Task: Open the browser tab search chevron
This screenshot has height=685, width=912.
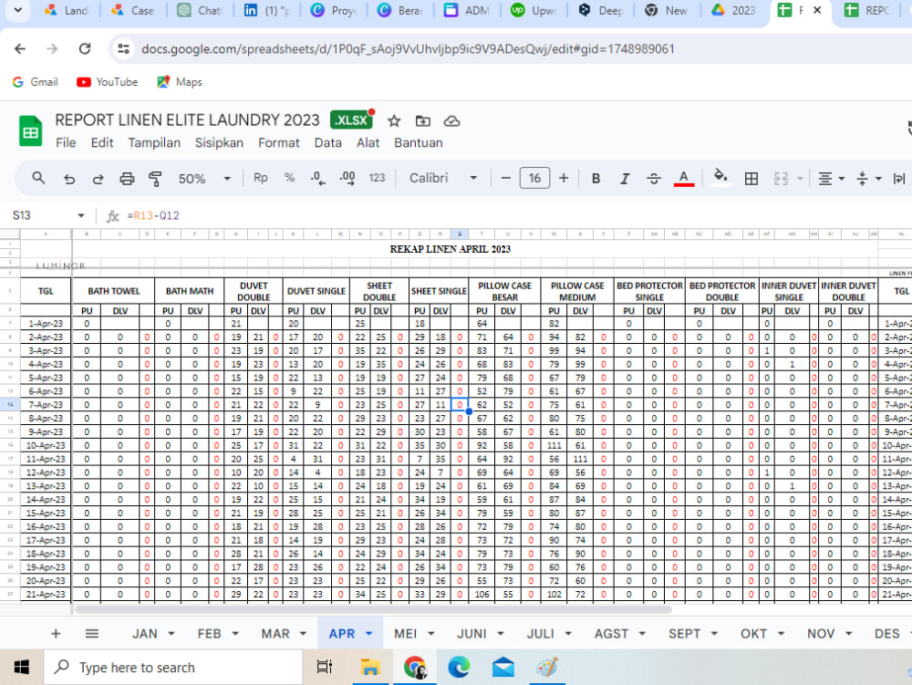Action: [x=18, y=10]
